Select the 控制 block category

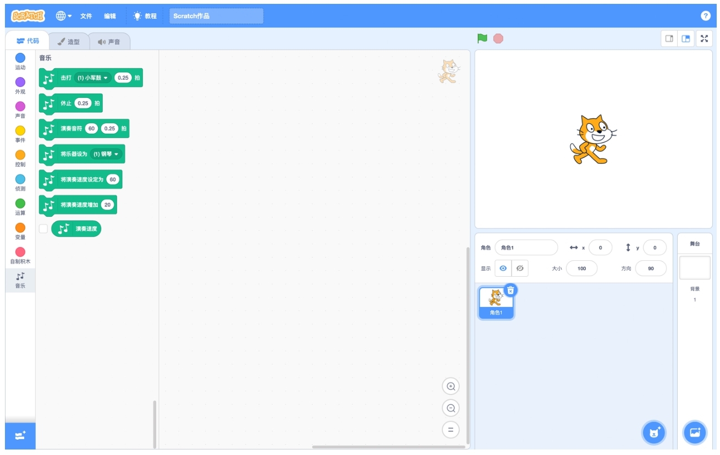click(x=20, y=158)
